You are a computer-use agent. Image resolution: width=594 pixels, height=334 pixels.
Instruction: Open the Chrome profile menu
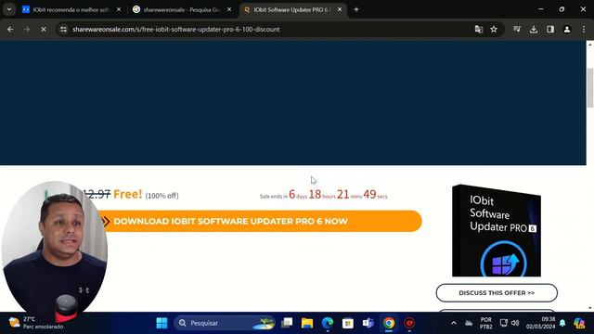(x=567, y=29)
